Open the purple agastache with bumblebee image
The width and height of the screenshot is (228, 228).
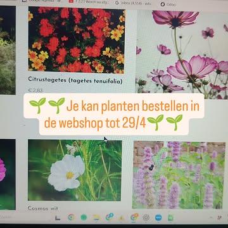[179, 175]
